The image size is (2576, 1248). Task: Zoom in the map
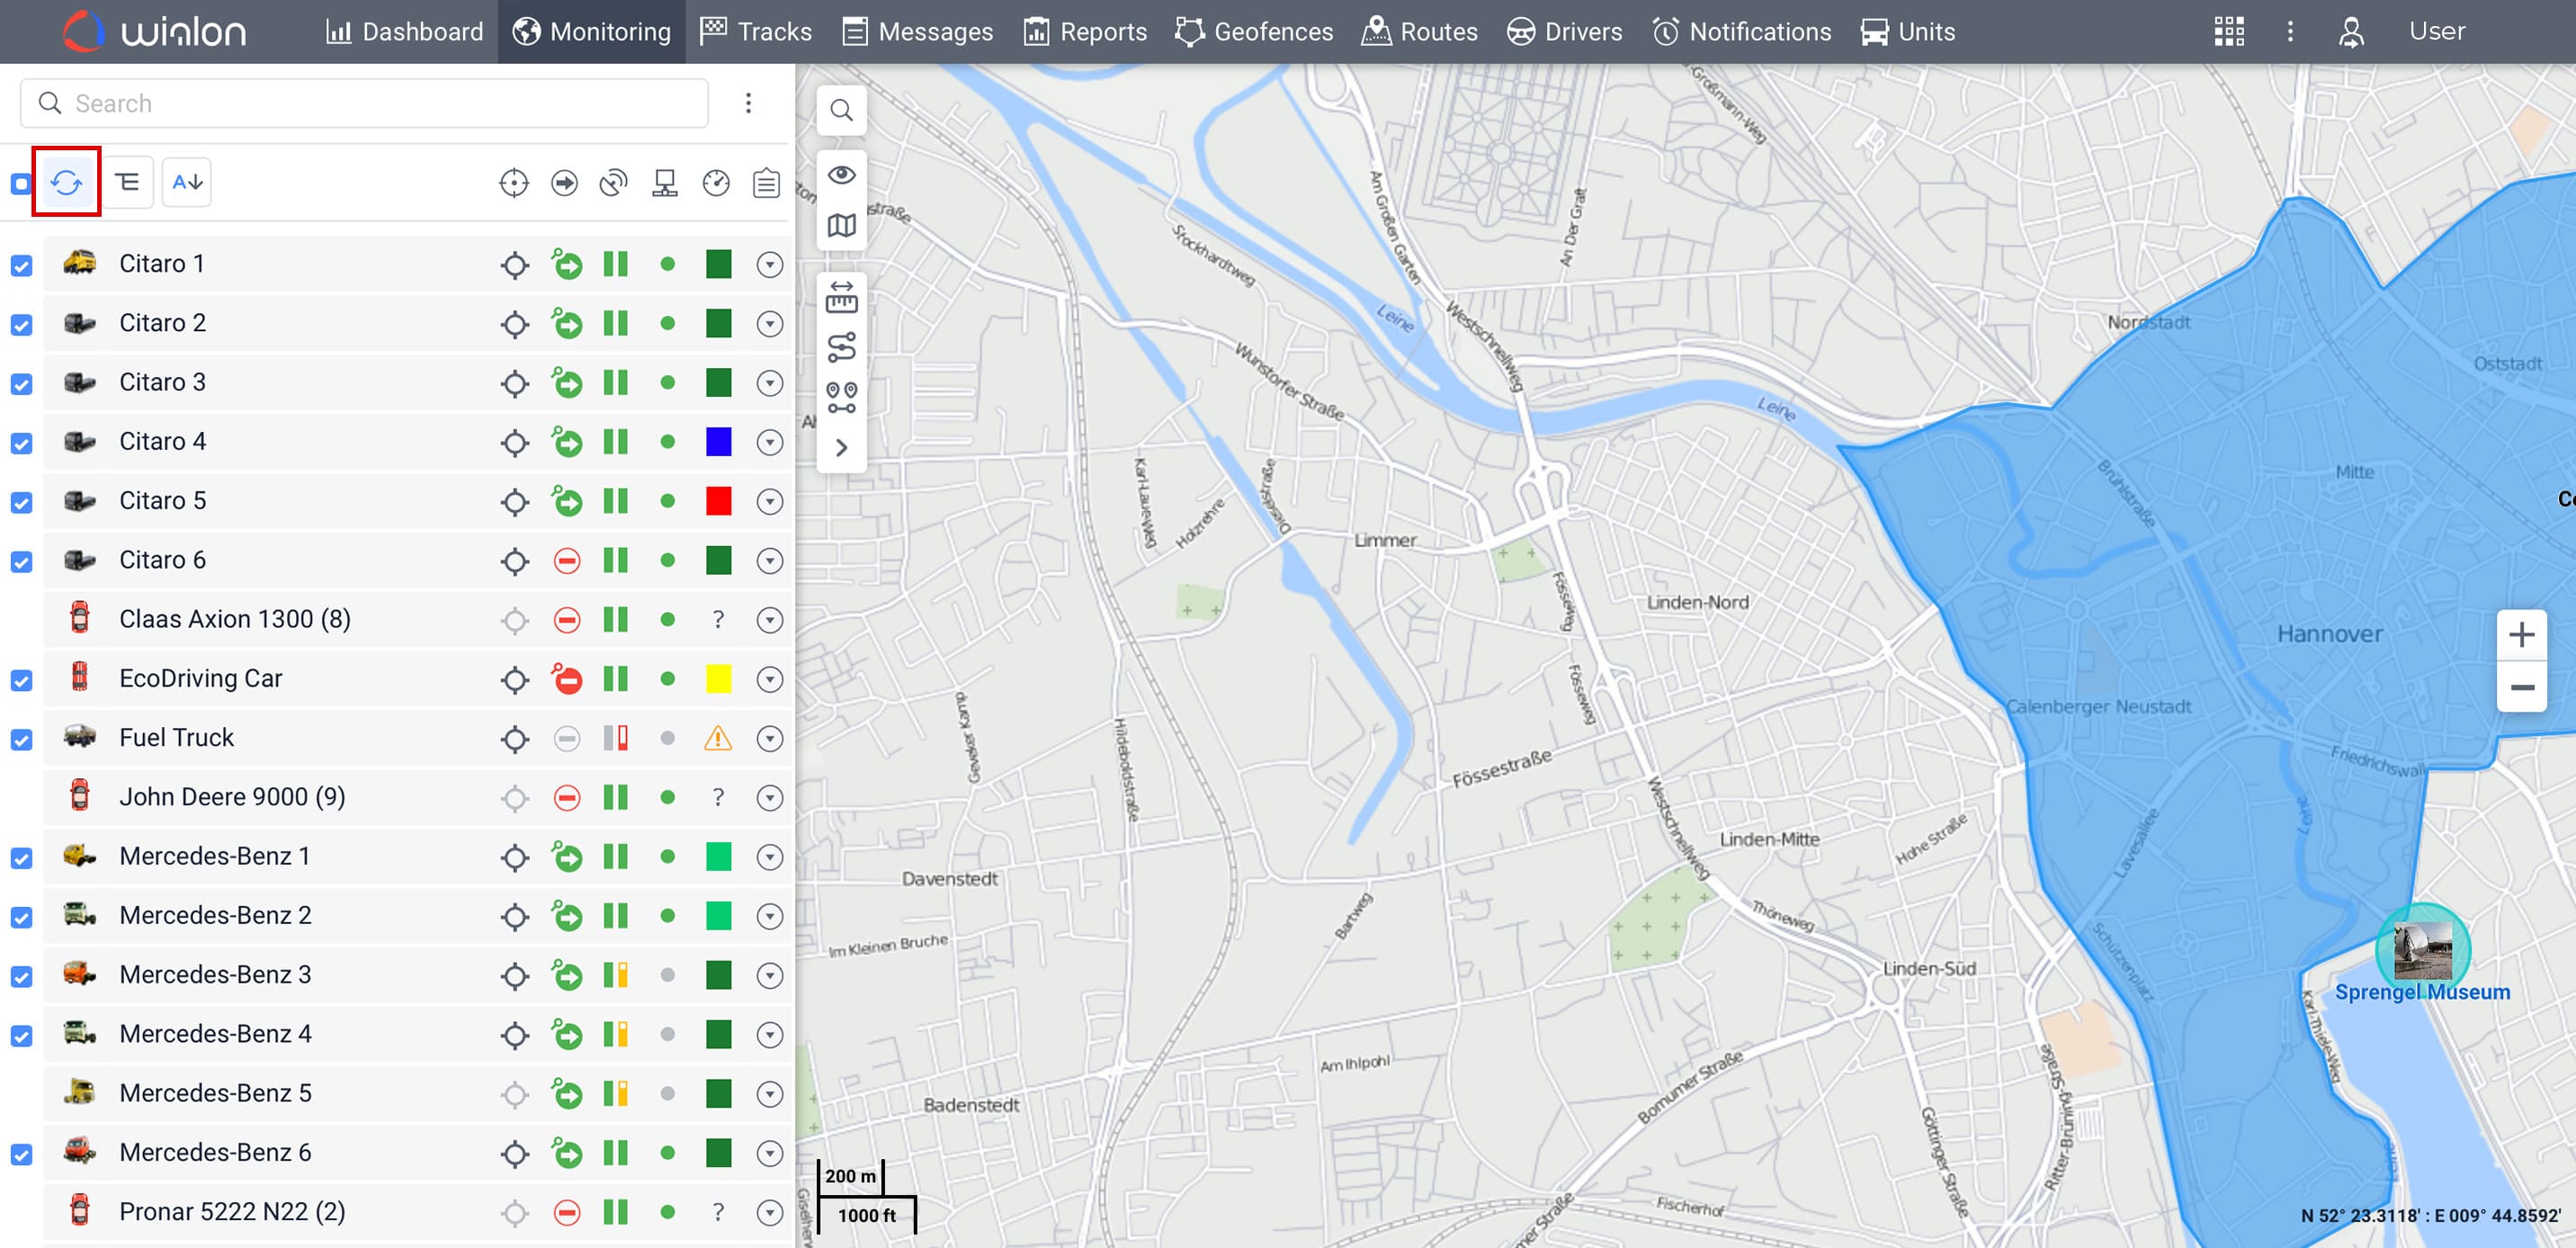(x=2520, y=635)
